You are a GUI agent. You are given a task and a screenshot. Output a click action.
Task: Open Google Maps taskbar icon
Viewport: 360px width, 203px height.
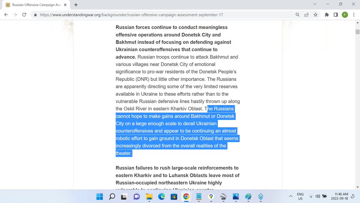211,197
